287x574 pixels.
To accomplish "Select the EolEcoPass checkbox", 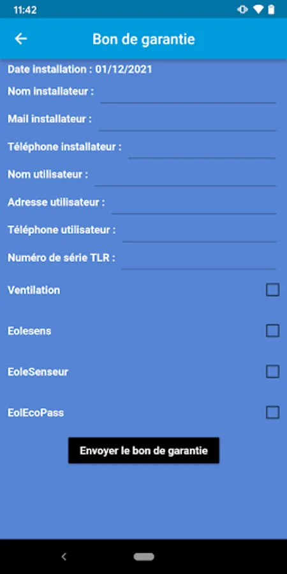I will (x=272, y=413).
